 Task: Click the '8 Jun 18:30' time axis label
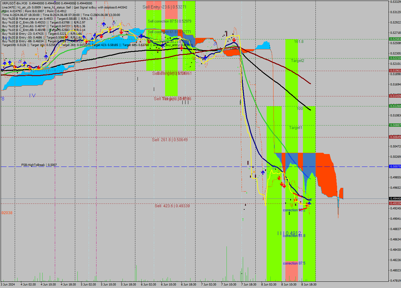[x=309, y=285]
